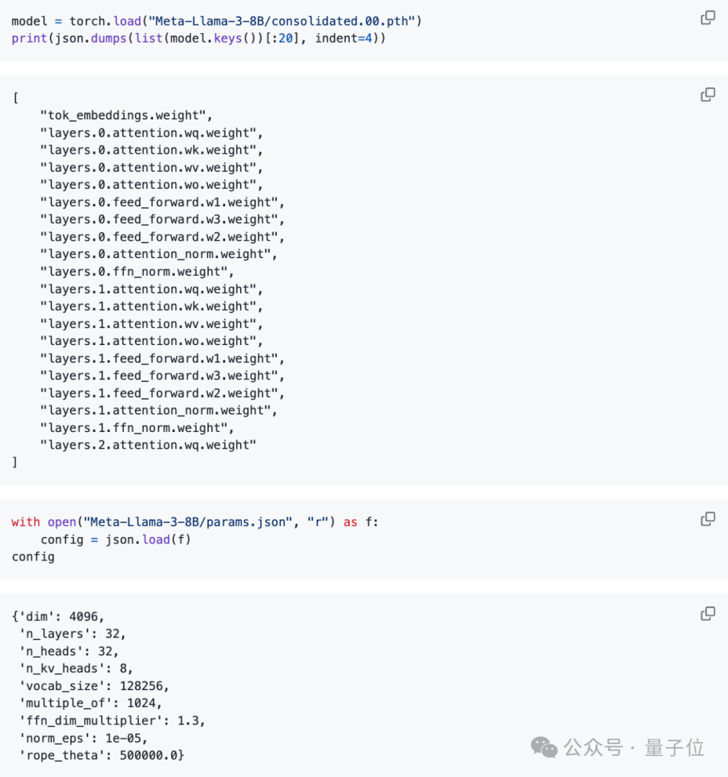Click "layers.0.feed_forward.w3.weight" entry
Image resolution: width=728 pixels, height=777 pixels.
coord(162,220)
